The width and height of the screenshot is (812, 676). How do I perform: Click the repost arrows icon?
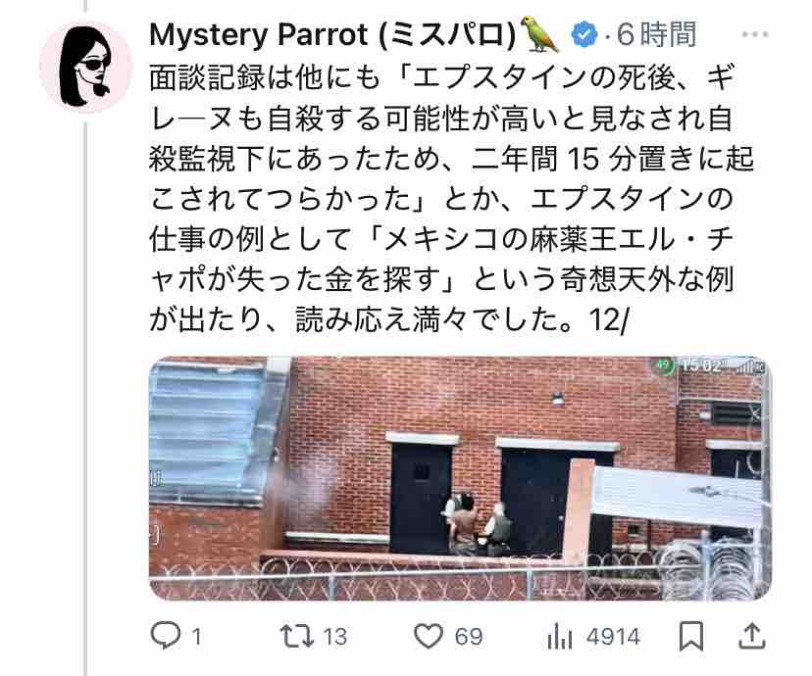297,636
